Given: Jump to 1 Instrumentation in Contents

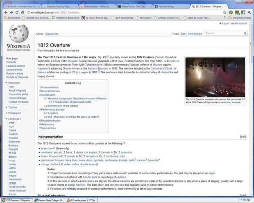Looking at the screenshot, I should (49, 87).
